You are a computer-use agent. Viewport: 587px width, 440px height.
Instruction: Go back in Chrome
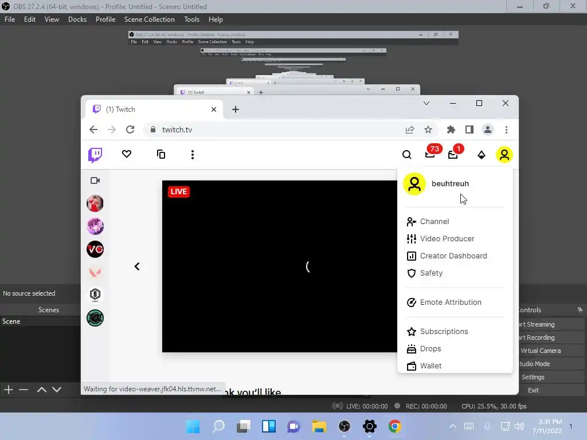[93, 129]
